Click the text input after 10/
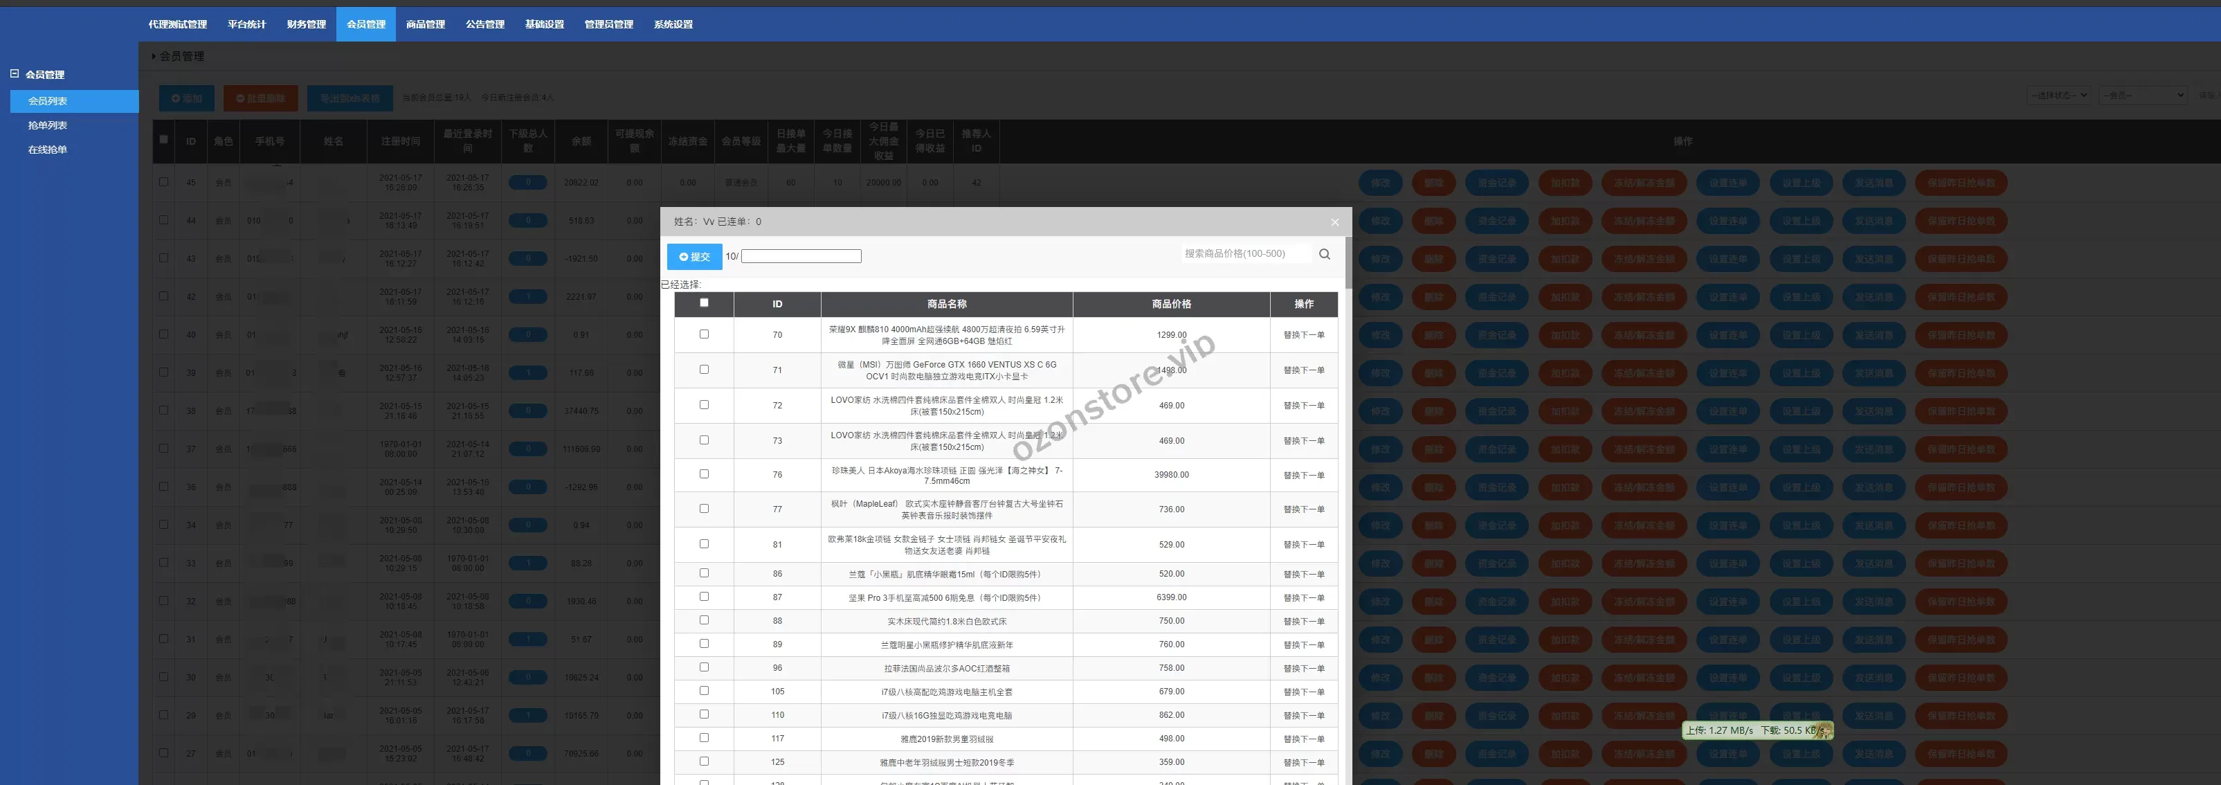This screenshot has height=785, width=2221. pos(801,256)
